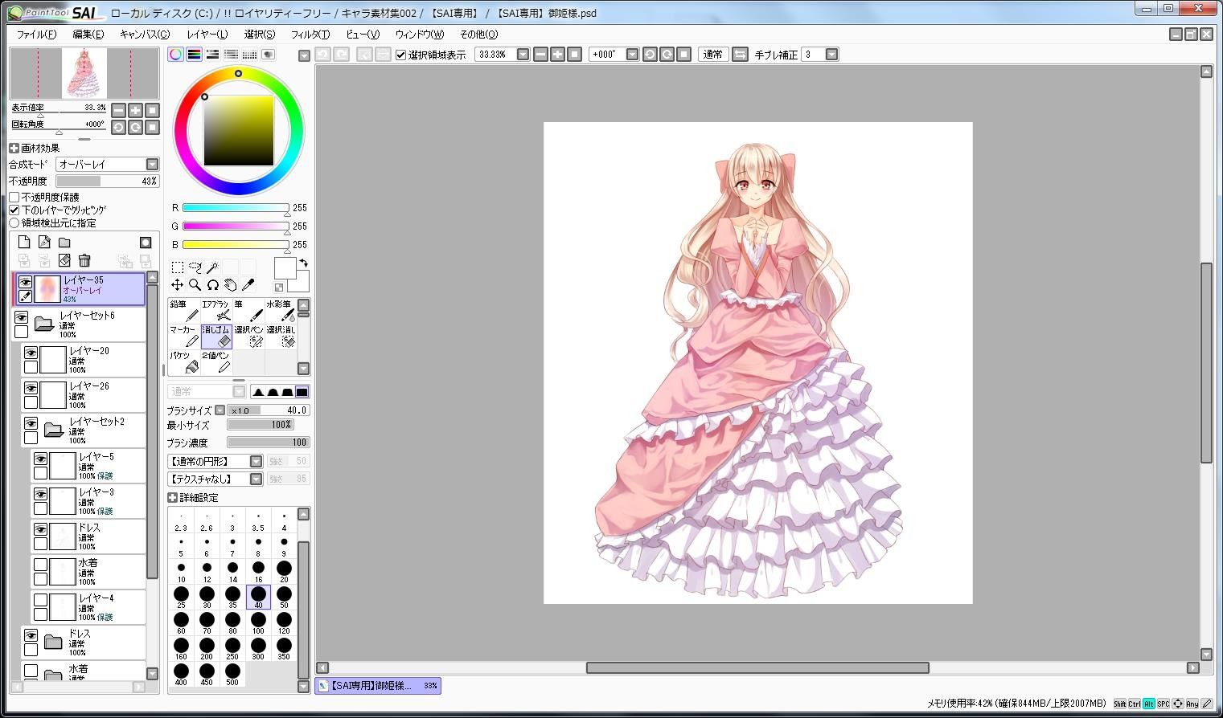The image size is (1223, 718).
Task: Show the 水着 layer via eye box
Action: tap(40, 565)
